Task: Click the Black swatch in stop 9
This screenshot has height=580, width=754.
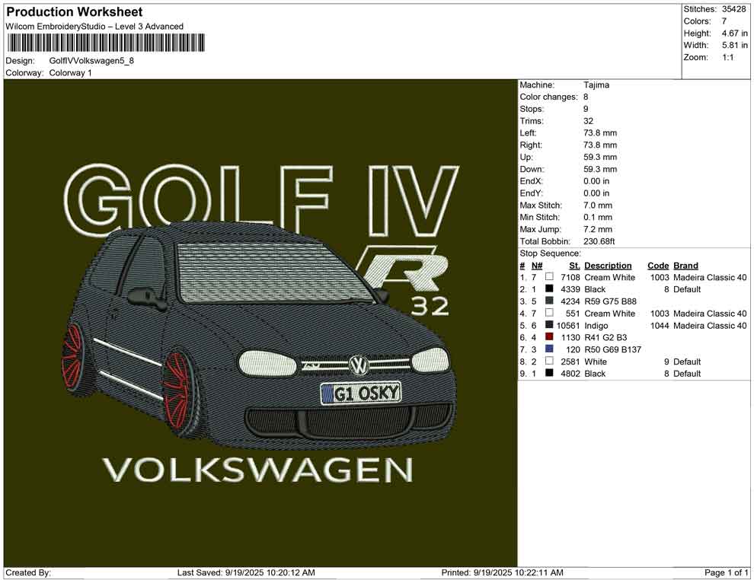Action: click(x=549, y=373)
